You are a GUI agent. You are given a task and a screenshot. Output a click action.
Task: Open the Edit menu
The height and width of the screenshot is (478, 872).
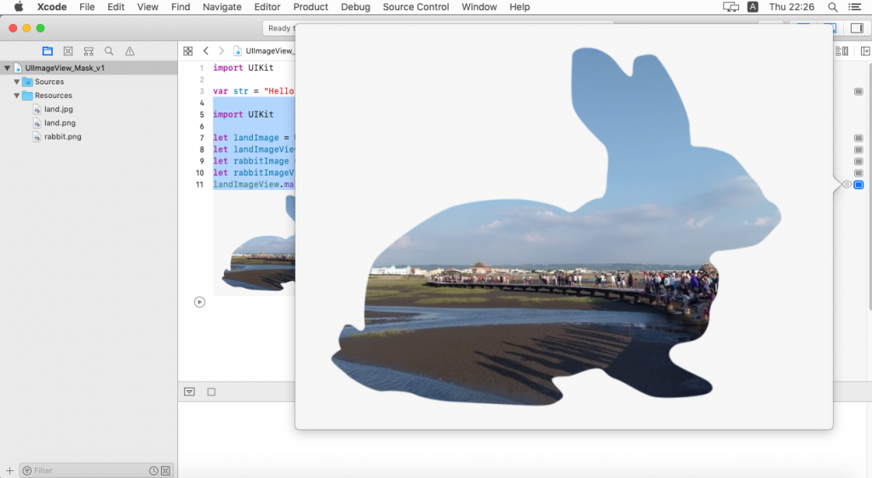point(116,7)
